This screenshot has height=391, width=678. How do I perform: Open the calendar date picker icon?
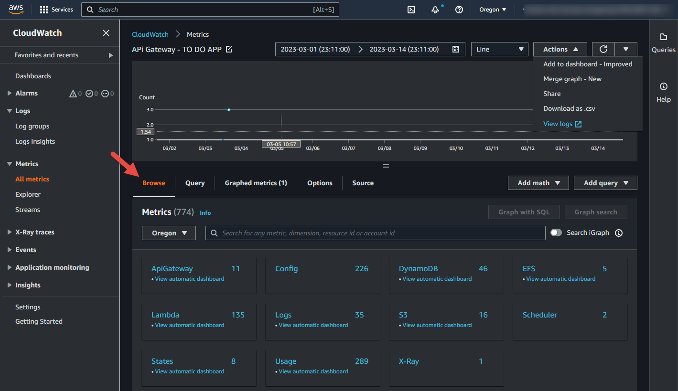click(456, 49)
